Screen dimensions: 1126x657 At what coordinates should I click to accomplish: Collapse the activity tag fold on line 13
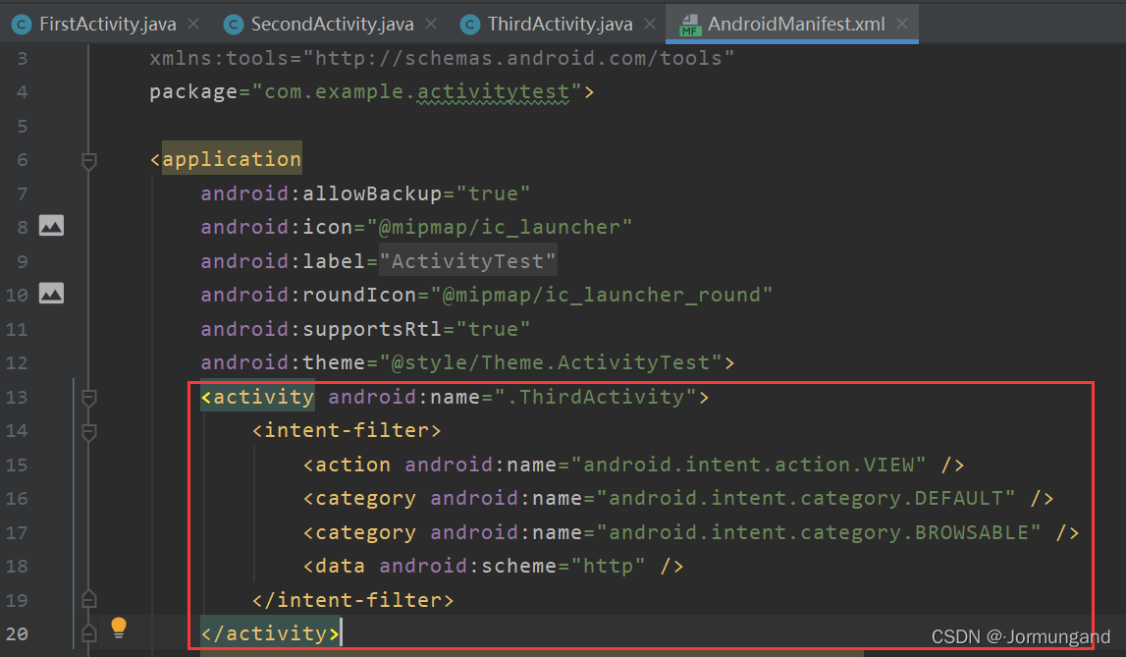[89, 397]
